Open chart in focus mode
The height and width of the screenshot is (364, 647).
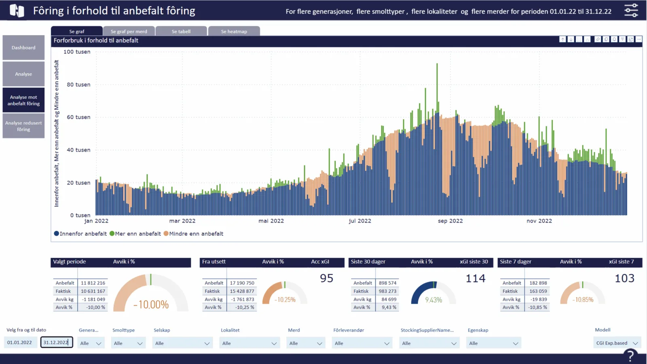point(630,39)
